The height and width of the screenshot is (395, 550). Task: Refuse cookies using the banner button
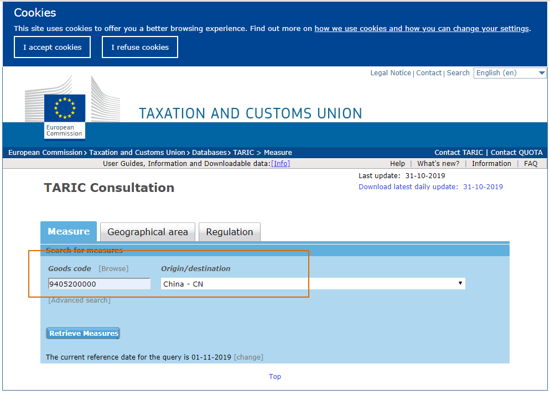(140, 47)
